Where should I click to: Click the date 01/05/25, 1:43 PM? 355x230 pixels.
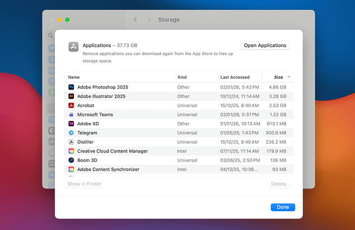click(239, 133)
